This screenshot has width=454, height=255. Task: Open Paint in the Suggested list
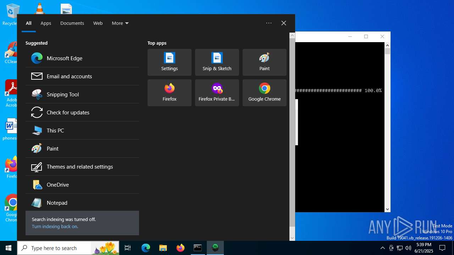point(82,149)
